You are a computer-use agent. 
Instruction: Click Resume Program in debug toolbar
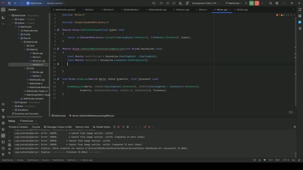click(x=123, y=127)
